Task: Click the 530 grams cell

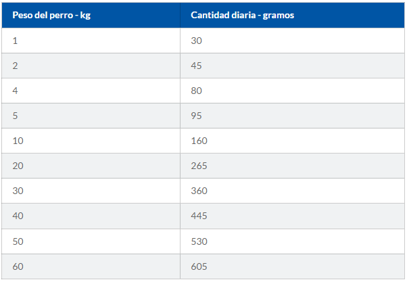Action: tap(292, 241)
